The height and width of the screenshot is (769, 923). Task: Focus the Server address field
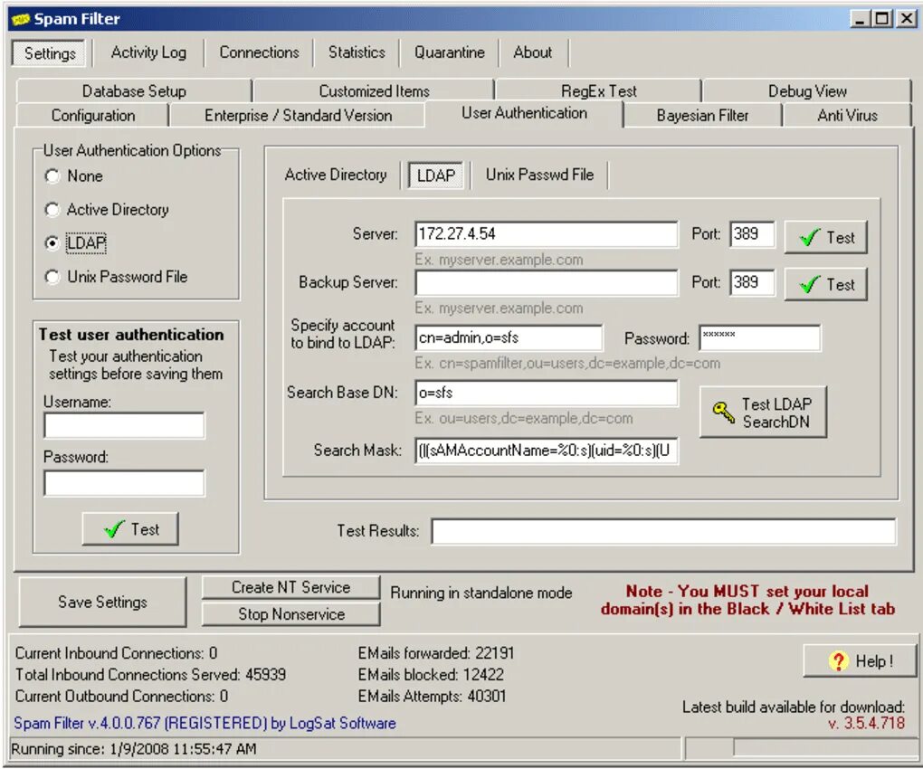point(547,234)
